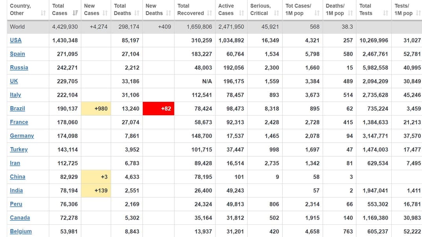Sort by New Deaths arrows icon
This screenshot has height=237, width=422.
[x=168, y=13]
